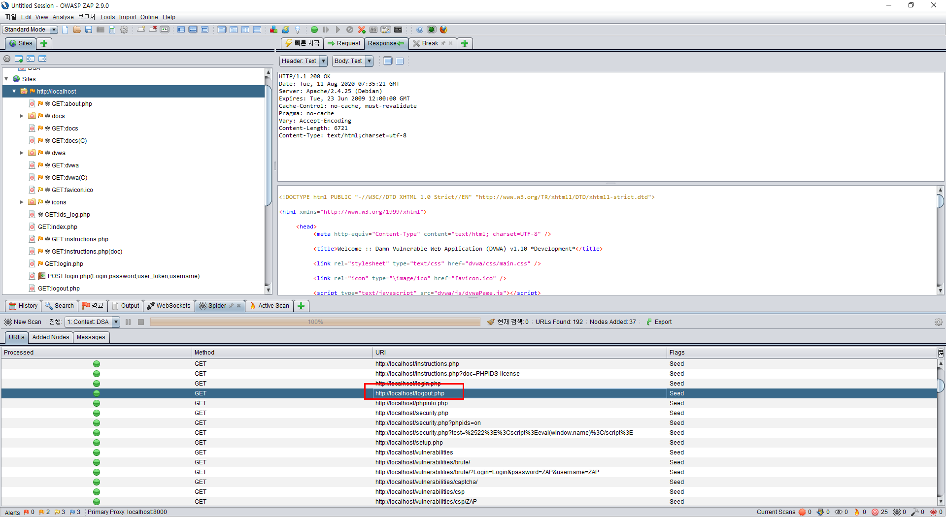
Task: Click the New Context icon in Sites panel
Action: [19, 59]
